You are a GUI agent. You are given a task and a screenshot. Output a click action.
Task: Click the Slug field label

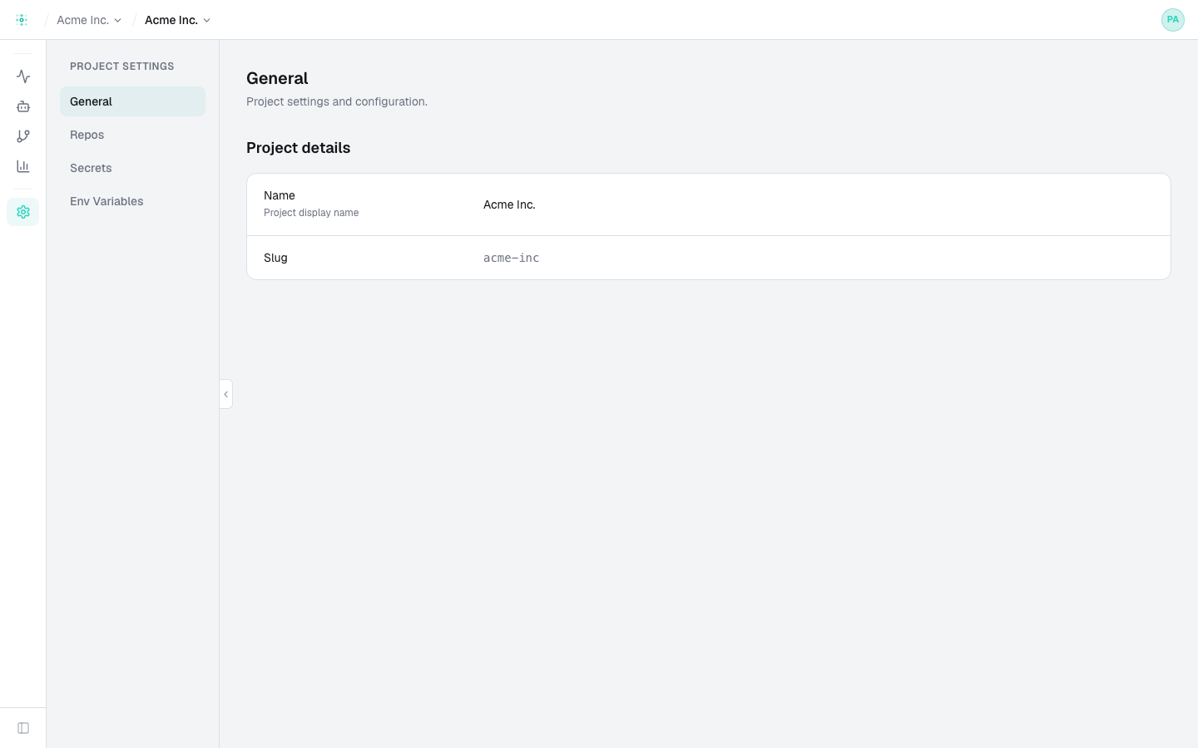point(275,258)
